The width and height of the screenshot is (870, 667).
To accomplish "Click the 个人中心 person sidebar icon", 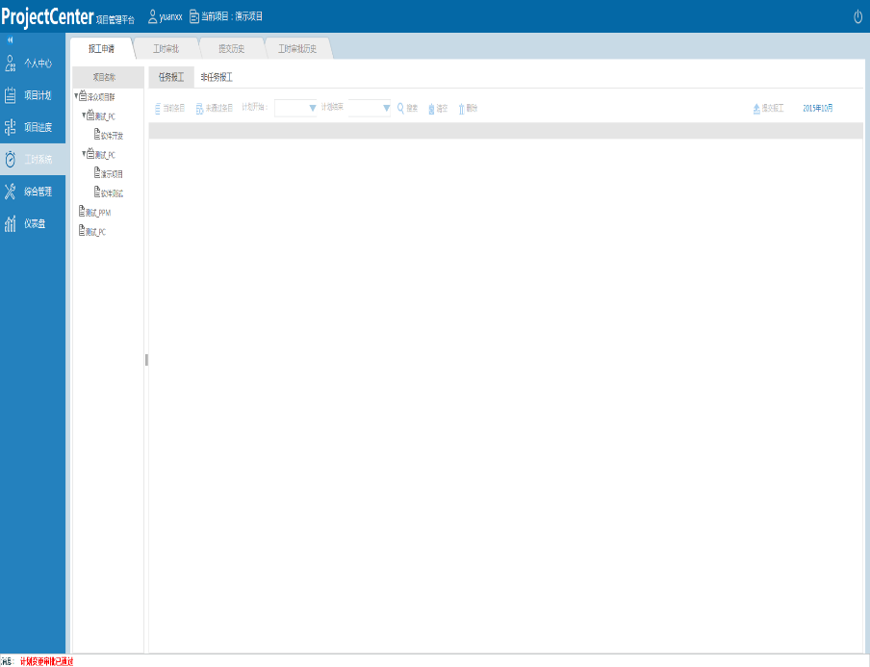I will pyautogui.click(x=12, y=63).
